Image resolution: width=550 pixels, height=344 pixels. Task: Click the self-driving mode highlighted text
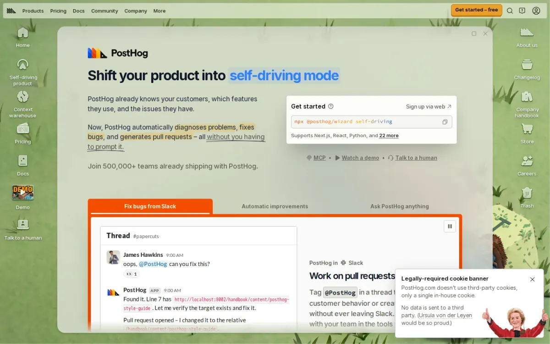click(284, 75)
